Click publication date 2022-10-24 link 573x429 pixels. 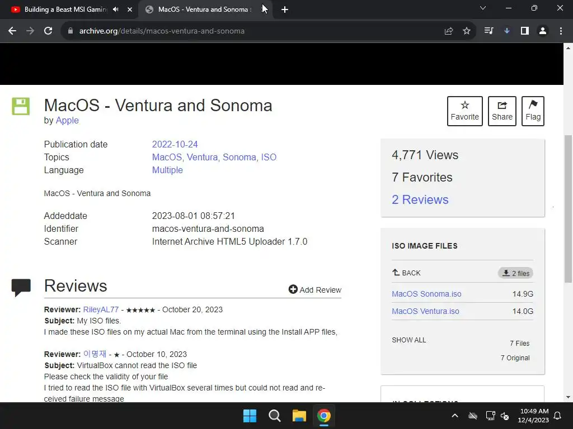[175, 145]
